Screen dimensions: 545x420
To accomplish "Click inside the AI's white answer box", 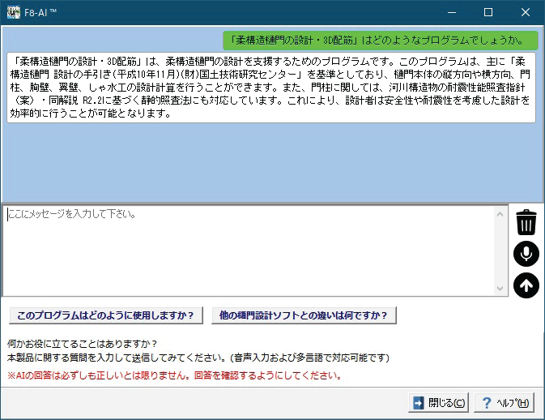I will [x=271, y=88].
